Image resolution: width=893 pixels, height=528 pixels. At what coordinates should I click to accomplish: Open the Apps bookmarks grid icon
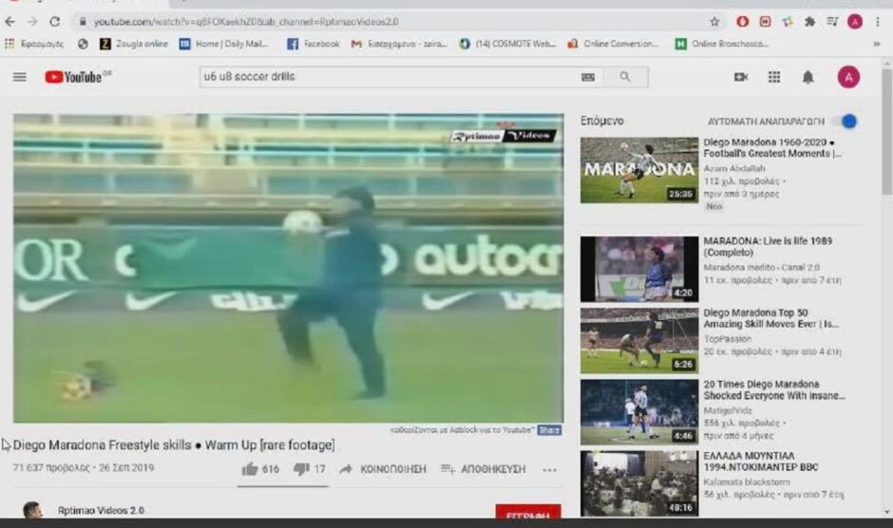click(9, 44)
